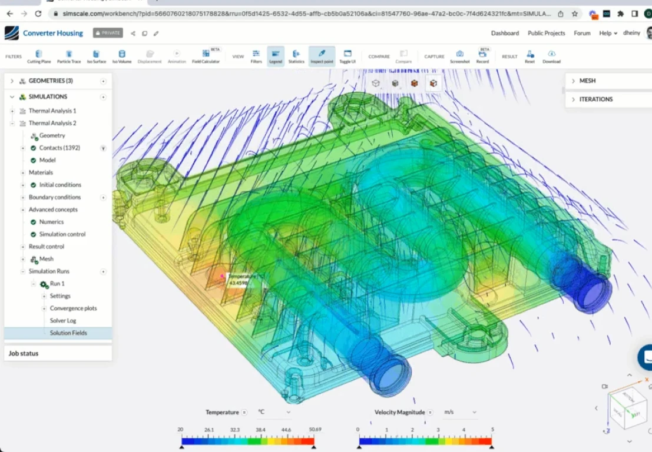Select the Particle Trace filter
This screenshot has height=452, width=652.
coord(68,56)
